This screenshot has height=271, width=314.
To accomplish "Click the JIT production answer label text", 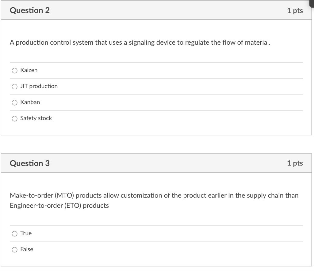I will pyautogui.click(x=39, y=86).
